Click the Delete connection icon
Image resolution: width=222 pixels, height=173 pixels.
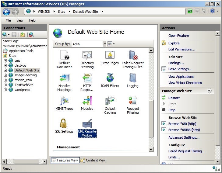[31, 35]
